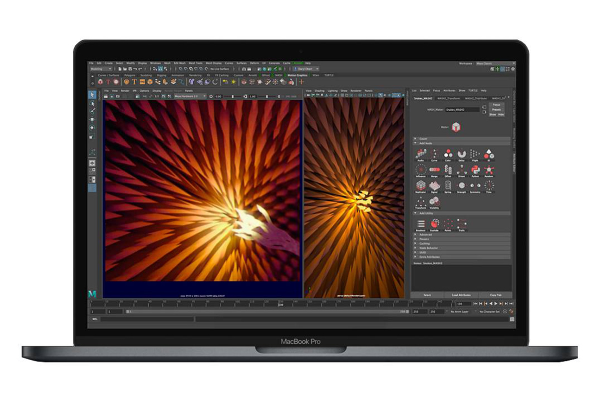Open the Maya Classic workspace dropdown
599x399 pixels.
[x=495, y=64]
